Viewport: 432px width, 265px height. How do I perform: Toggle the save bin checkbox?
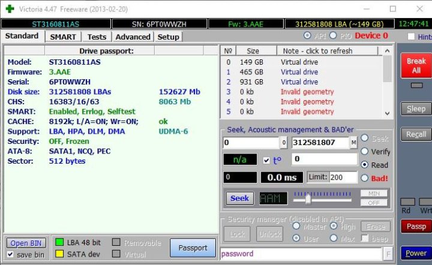click(11, 255)
